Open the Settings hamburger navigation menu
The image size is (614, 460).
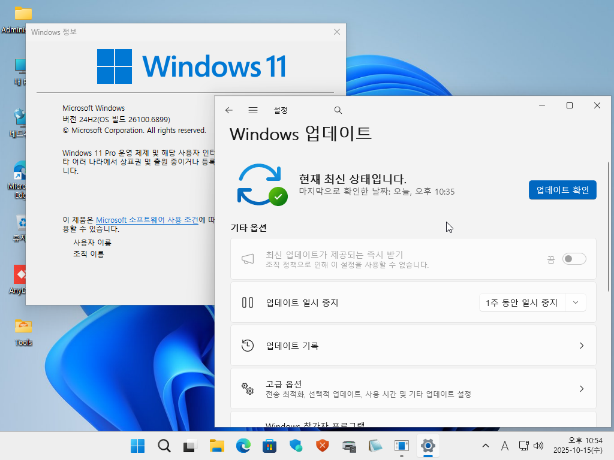[x=253, y=110]
